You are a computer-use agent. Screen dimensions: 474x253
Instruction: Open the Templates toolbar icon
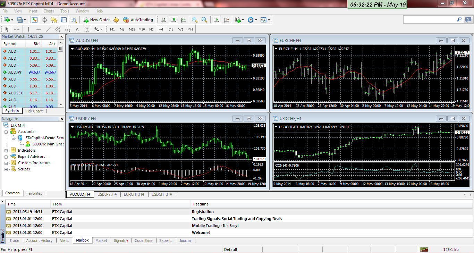click(263, 20)
